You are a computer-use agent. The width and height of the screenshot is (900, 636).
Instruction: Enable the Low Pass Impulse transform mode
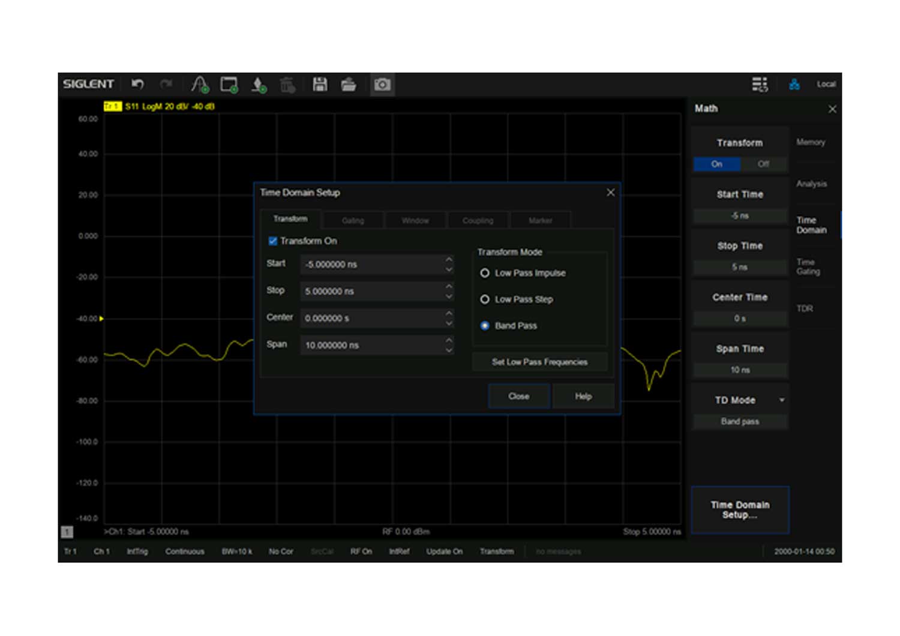[x=485, y=272]
